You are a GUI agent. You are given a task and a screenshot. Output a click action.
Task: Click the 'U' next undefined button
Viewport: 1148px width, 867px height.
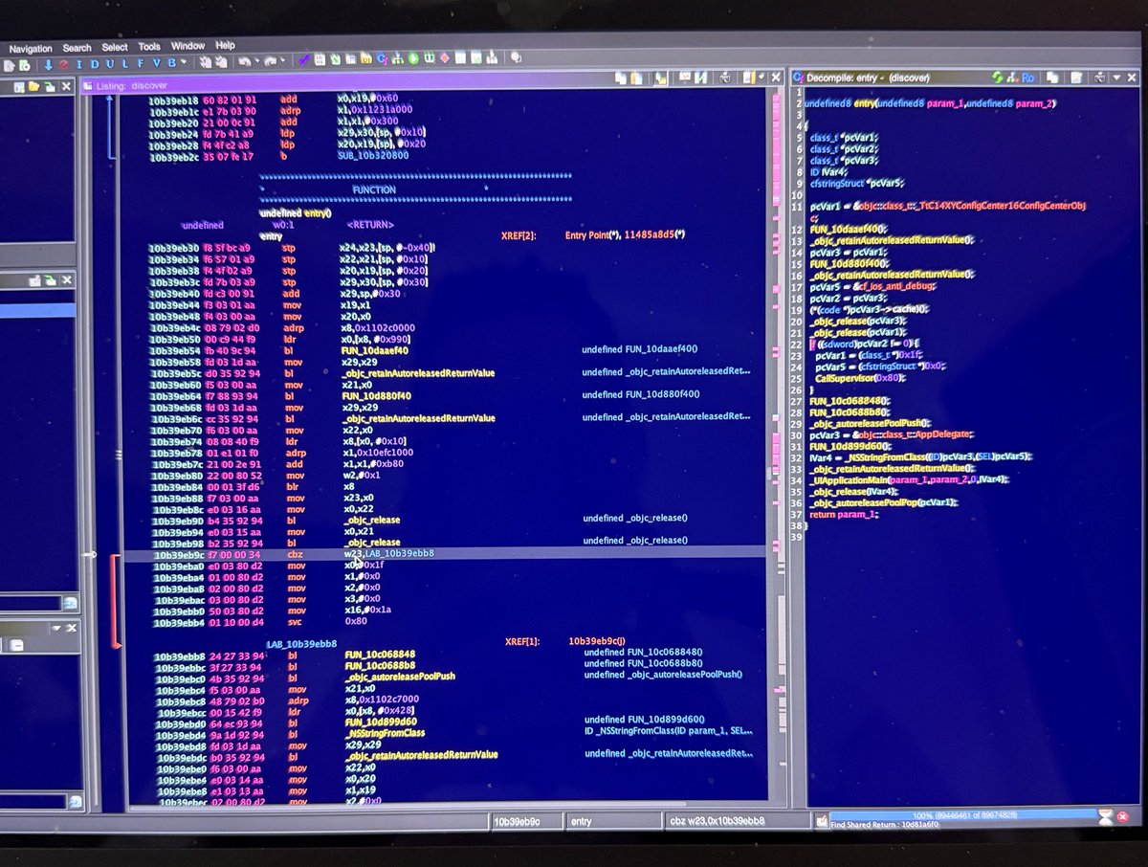[x=110, y=64]
